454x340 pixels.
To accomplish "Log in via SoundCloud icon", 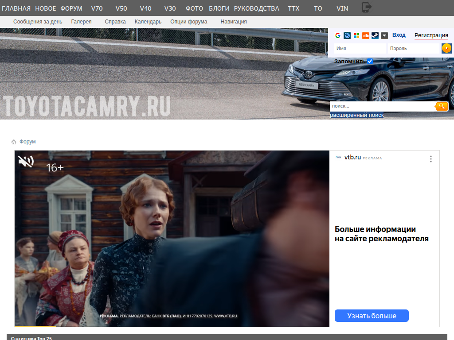I will click(366, 35).
